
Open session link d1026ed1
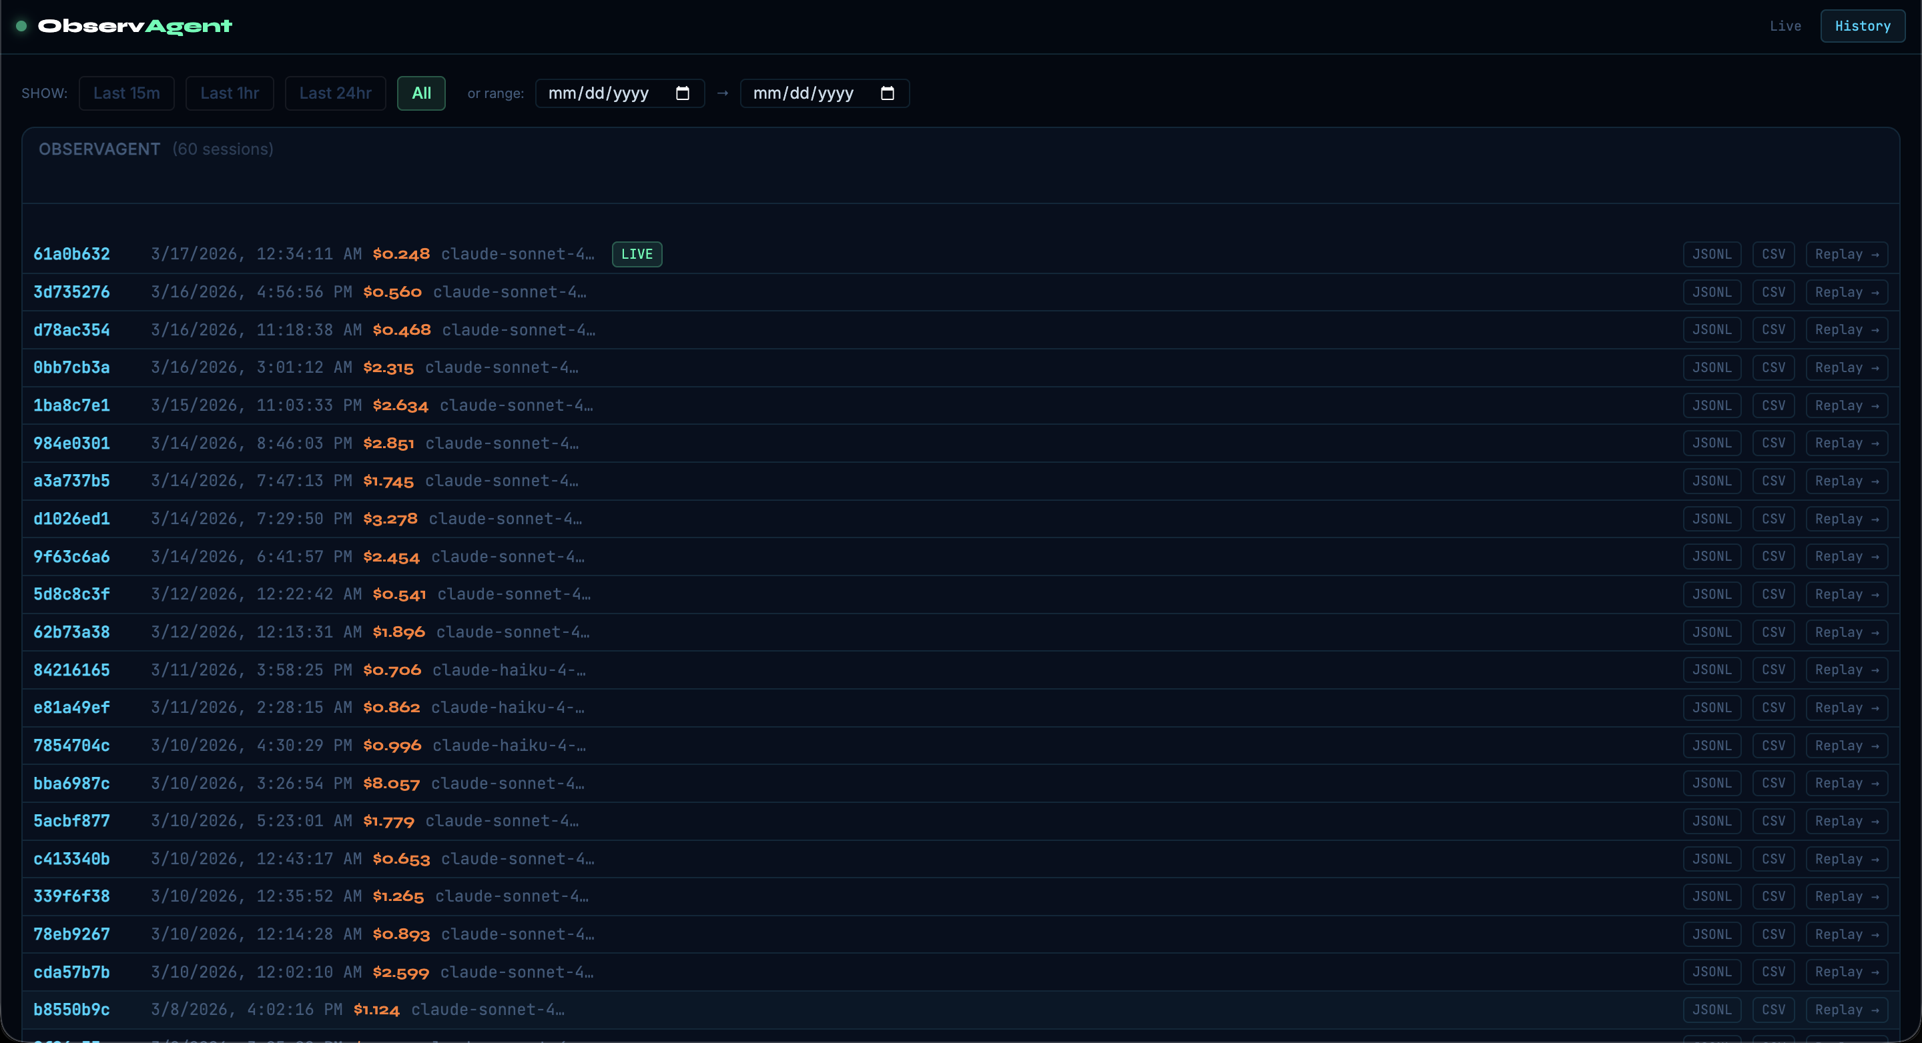(71, 519)
